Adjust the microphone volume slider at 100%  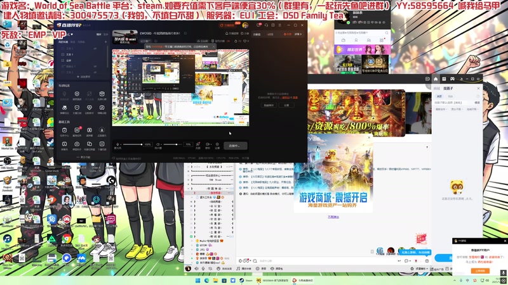point(132,144)
